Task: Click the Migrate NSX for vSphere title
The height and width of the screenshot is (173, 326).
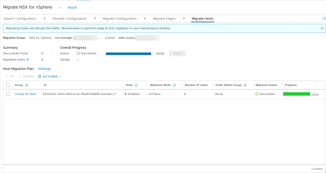Action: [x=28, y=7]
